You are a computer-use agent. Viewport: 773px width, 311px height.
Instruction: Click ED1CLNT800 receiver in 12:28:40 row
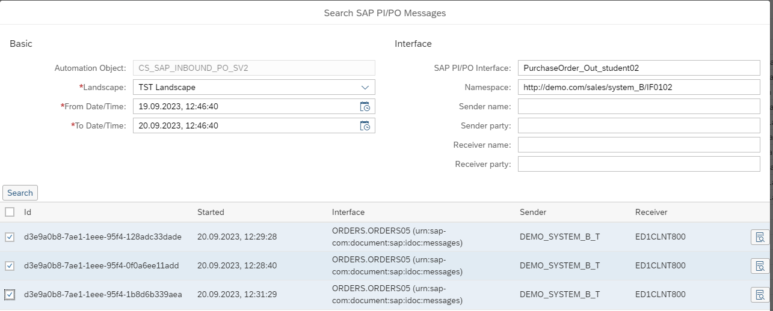click(661, 266)
